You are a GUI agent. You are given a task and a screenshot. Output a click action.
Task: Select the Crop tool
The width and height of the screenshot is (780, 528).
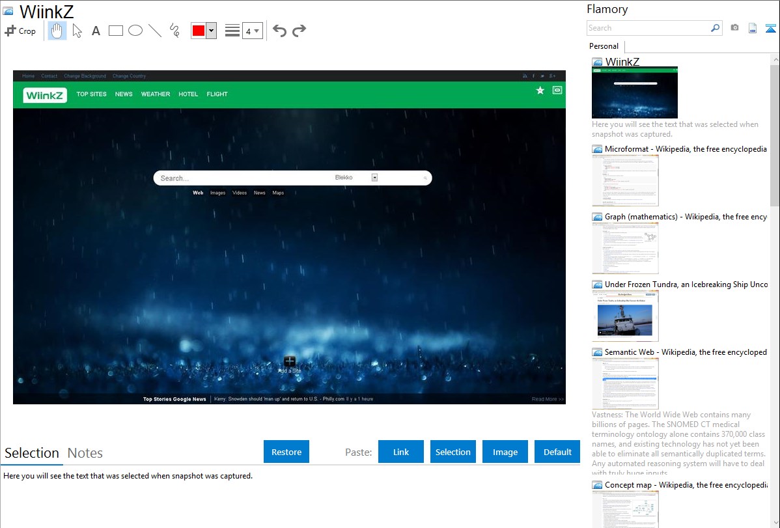[x=20, y=31]
